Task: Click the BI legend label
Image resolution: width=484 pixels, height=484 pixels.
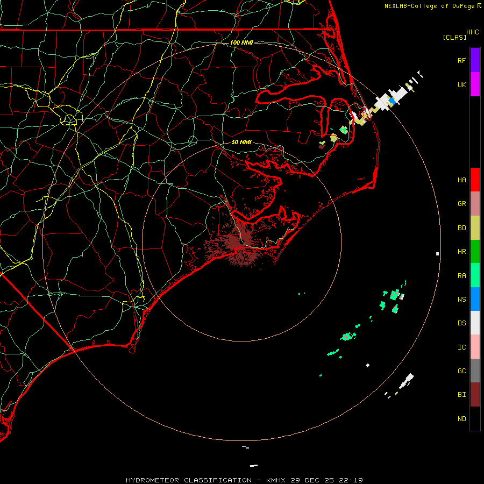Action: tap(461, 395)
